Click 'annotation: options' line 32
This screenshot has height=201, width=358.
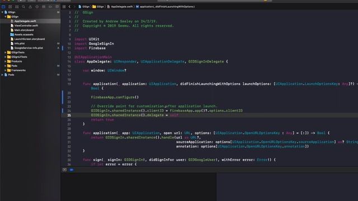coord(242,146)
